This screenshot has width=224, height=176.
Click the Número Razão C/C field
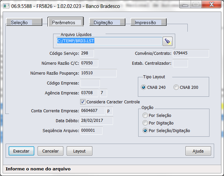89,63
